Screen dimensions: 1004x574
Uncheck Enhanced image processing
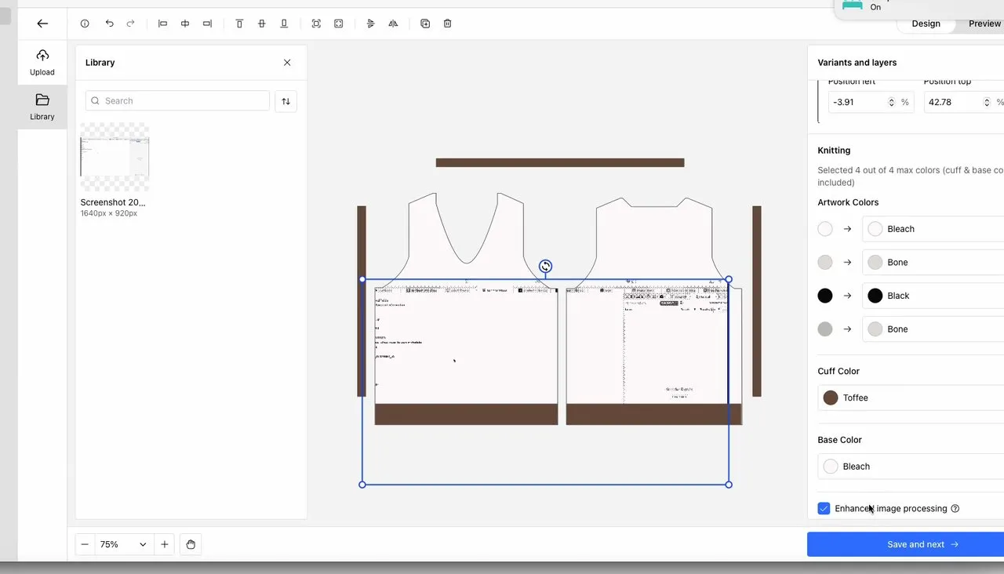(824, 509)
